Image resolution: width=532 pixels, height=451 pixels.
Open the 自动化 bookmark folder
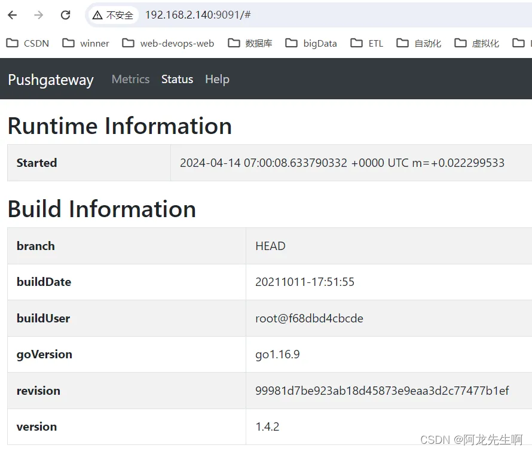point(418,43)
